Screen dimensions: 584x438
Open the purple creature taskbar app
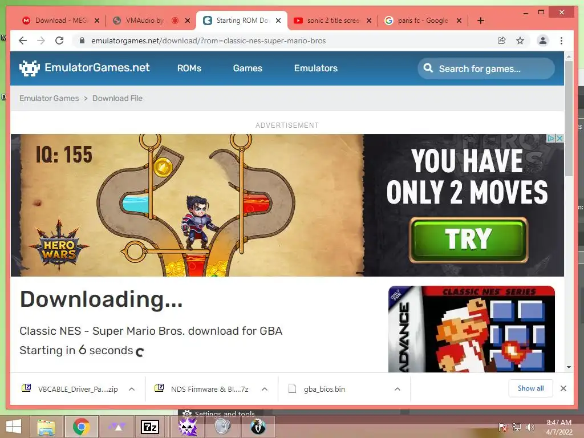click(x=188, y=427)
